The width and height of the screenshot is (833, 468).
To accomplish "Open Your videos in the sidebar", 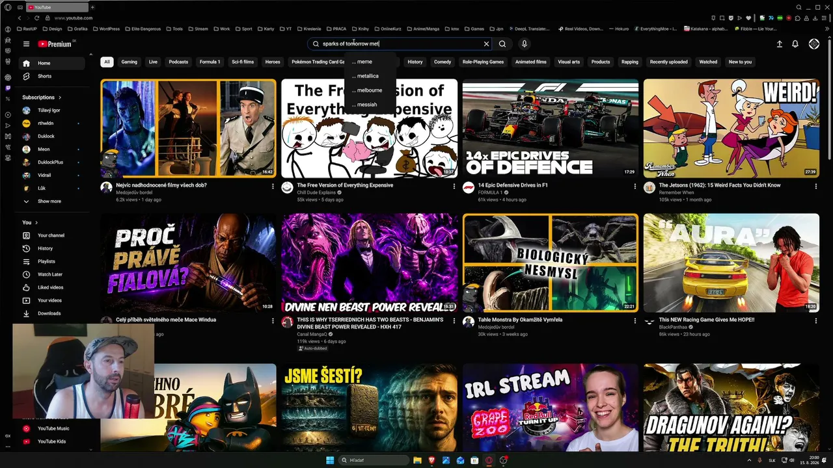I will (x=52, y=300).
